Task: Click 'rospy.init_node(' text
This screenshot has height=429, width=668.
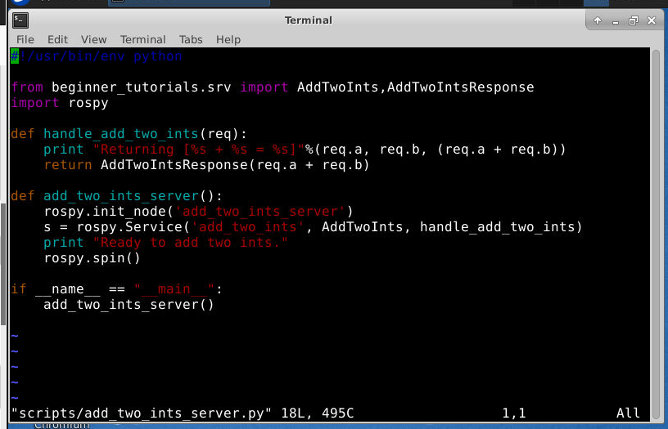Action: pyautogui.click(x=109, y=212)
